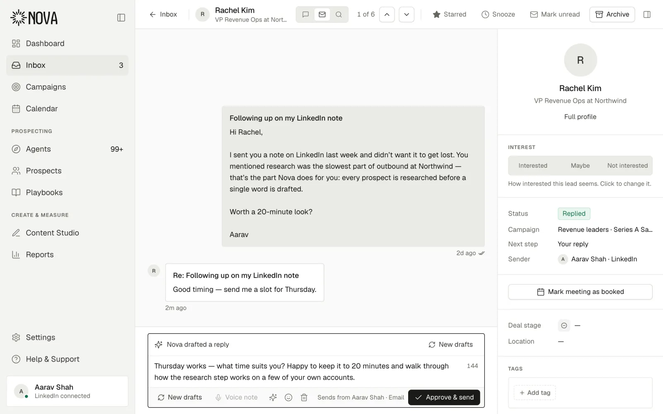The image size is (663, 414).
Task: Click Rachel's small header avatar
Action: coord(202,14)
